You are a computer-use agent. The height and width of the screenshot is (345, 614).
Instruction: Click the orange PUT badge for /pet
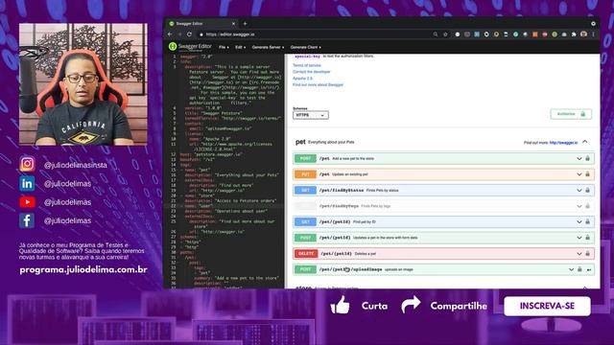tap(305, 174)
